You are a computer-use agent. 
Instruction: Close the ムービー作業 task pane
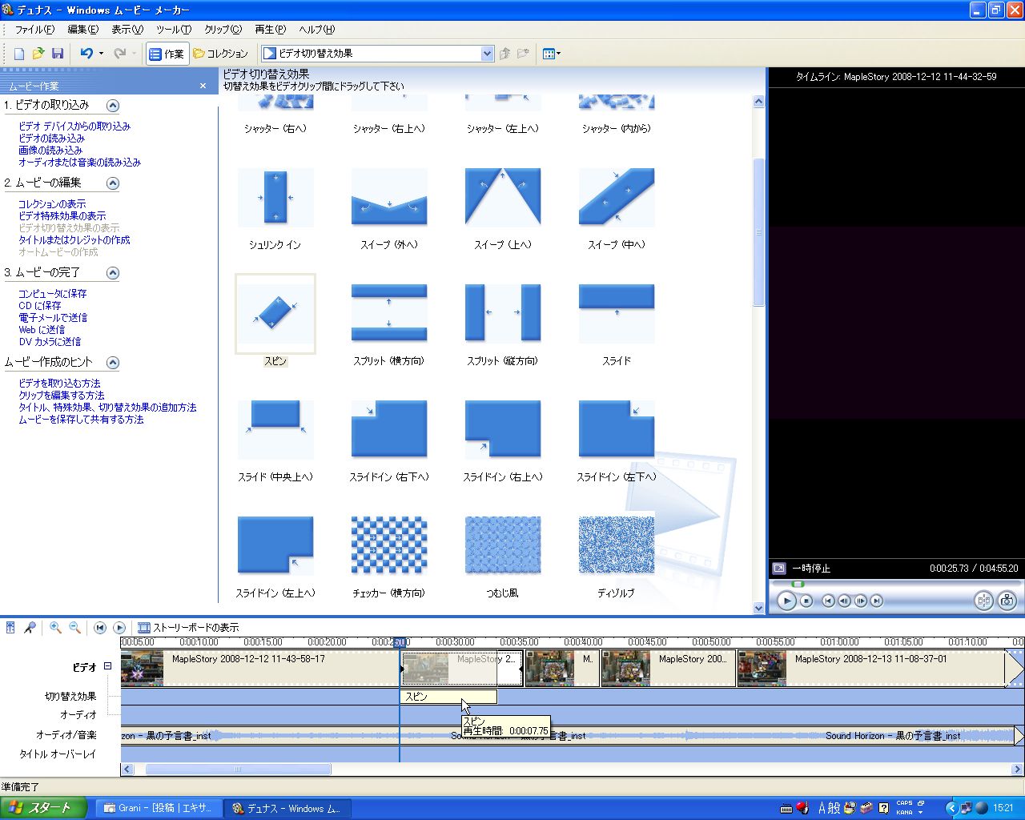click(203, 86)
